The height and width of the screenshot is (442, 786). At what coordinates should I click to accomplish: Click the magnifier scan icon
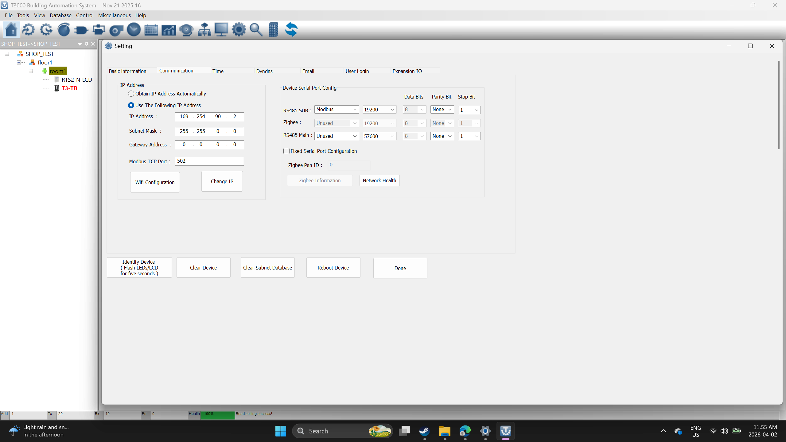(x=256, y=30)
